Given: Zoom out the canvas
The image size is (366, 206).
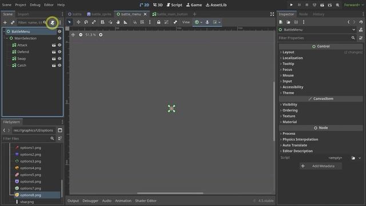Looking at the screenshot, I should [81, 35].
